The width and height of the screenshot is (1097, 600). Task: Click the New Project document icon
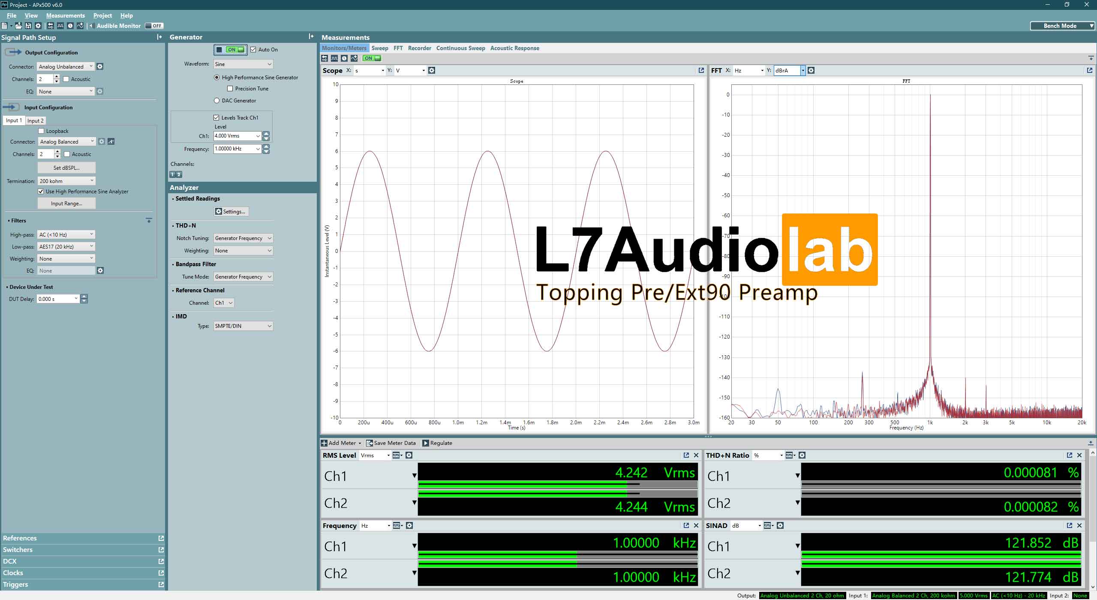[4, 26]
